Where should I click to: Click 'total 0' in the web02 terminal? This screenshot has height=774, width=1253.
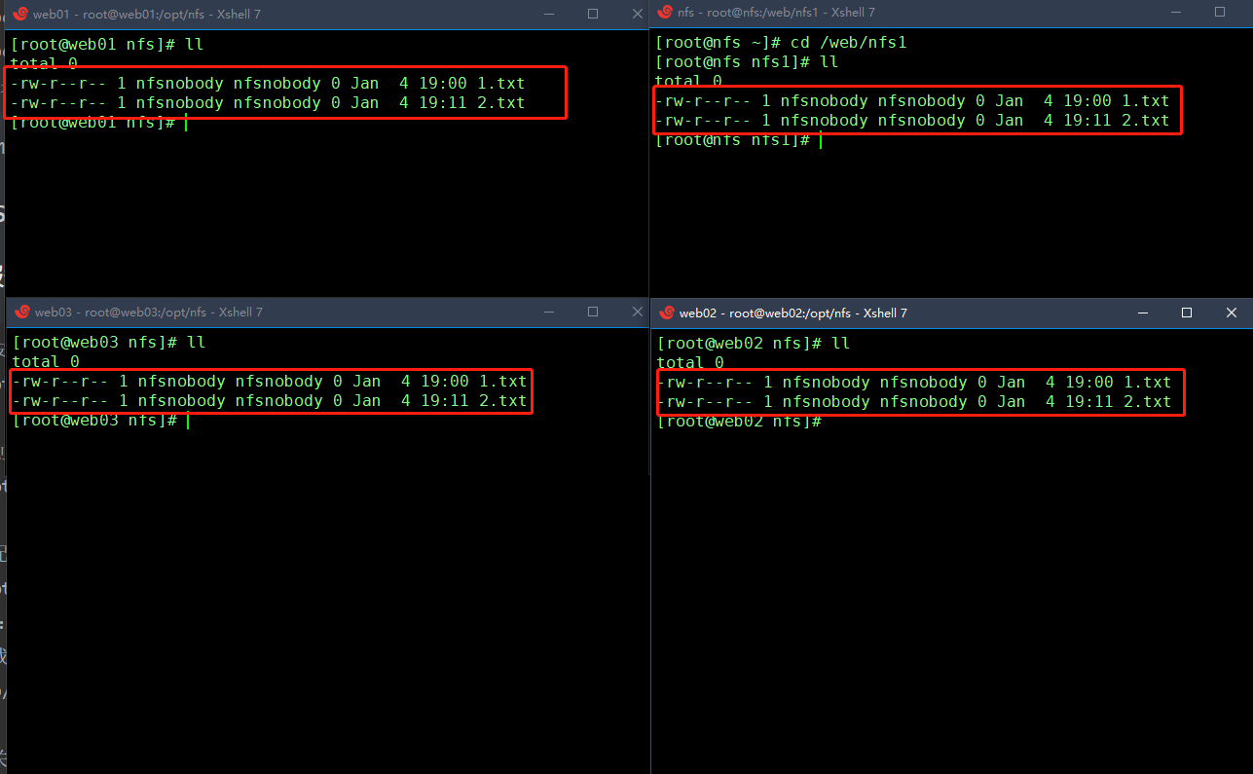pos(690,362)
